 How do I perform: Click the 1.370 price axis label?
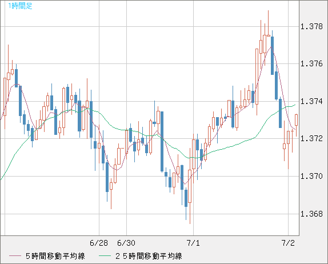311,176
